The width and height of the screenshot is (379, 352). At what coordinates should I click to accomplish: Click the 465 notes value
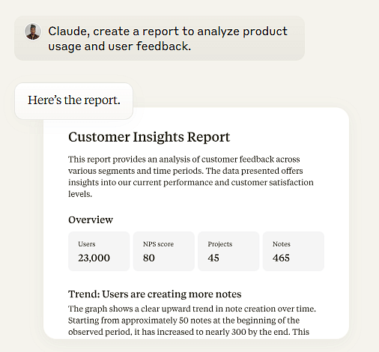281,258
